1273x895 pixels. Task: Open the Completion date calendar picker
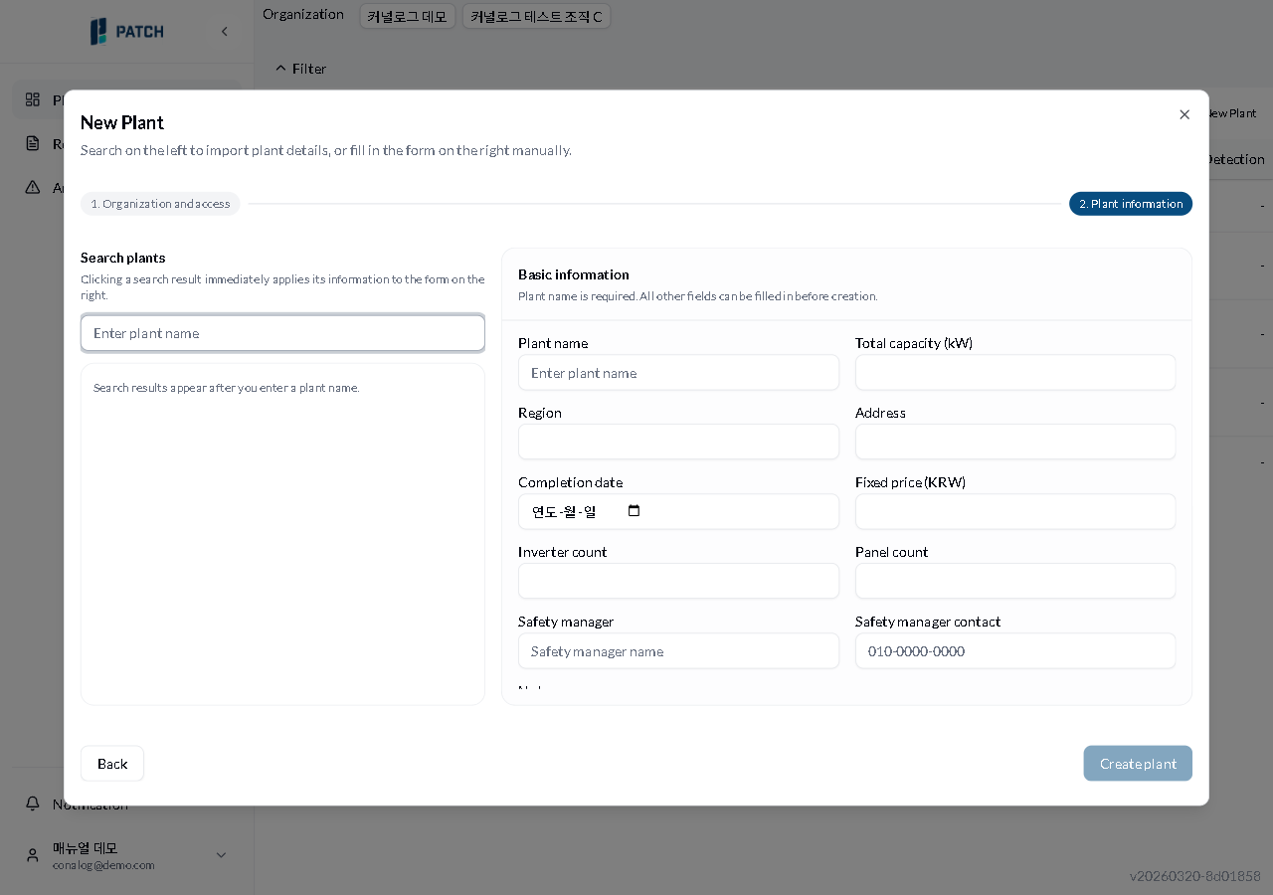pos(635,511)
